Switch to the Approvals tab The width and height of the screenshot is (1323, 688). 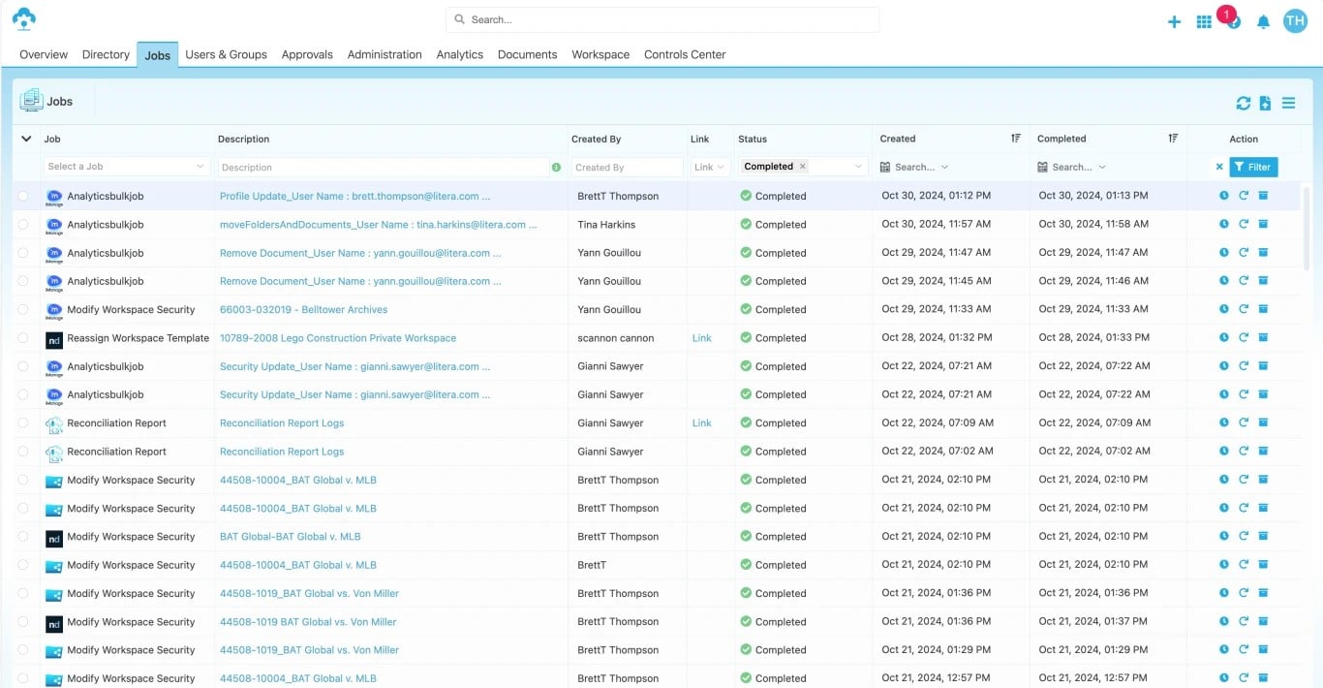[x=307, y=54]
